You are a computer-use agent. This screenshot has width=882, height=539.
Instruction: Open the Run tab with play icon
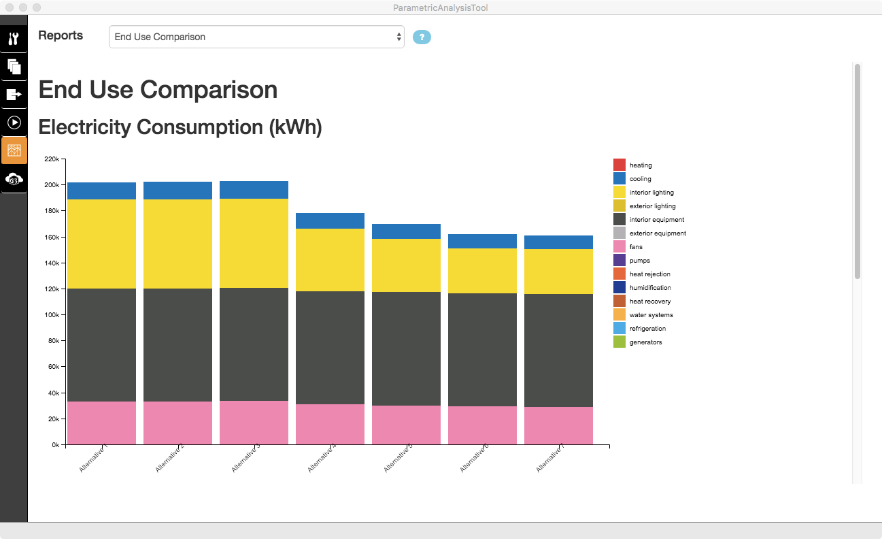point(14,122)
